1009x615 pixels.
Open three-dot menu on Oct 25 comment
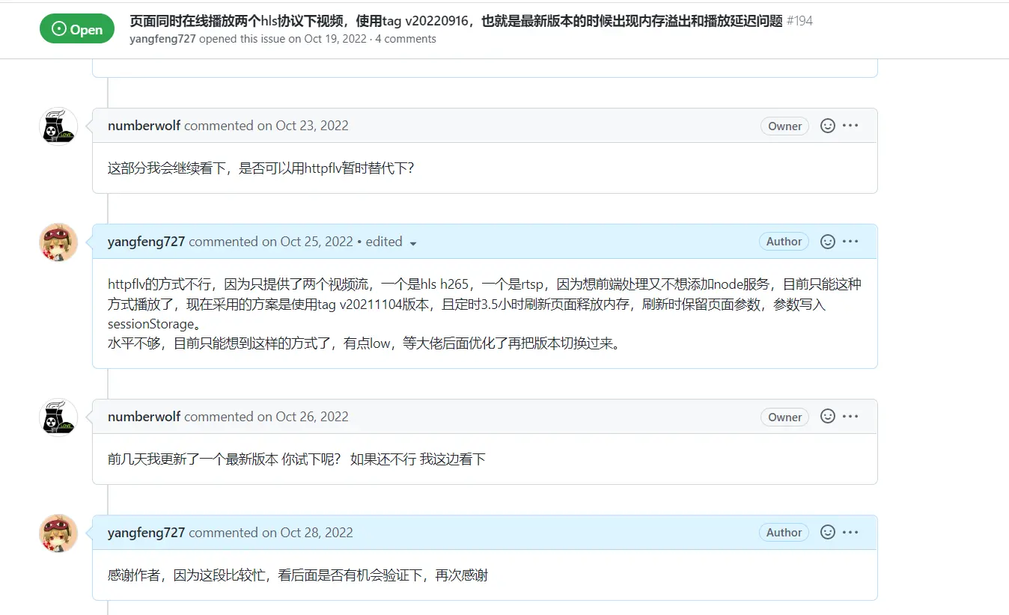(850, 242)
